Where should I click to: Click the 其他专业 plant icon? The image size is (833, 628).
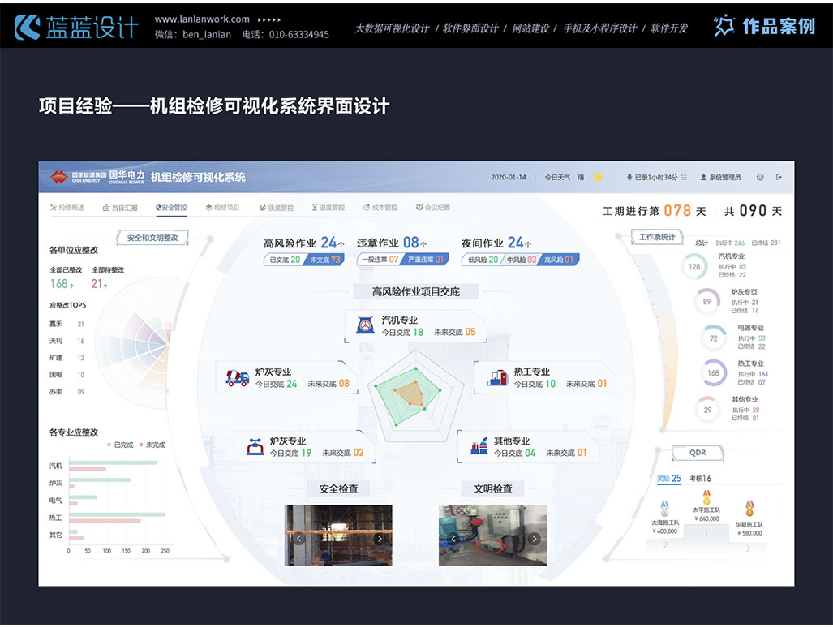[479, 447]
